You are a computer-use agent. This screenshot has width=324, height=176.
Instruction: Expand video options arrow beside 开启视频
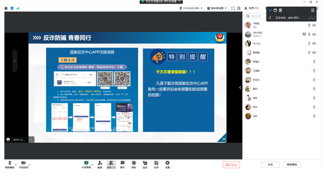click(x=30, y=164)
